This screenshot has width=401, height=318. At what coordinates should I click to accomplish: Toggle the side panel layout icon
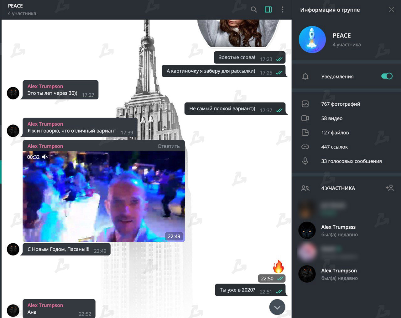click(268, 10)
